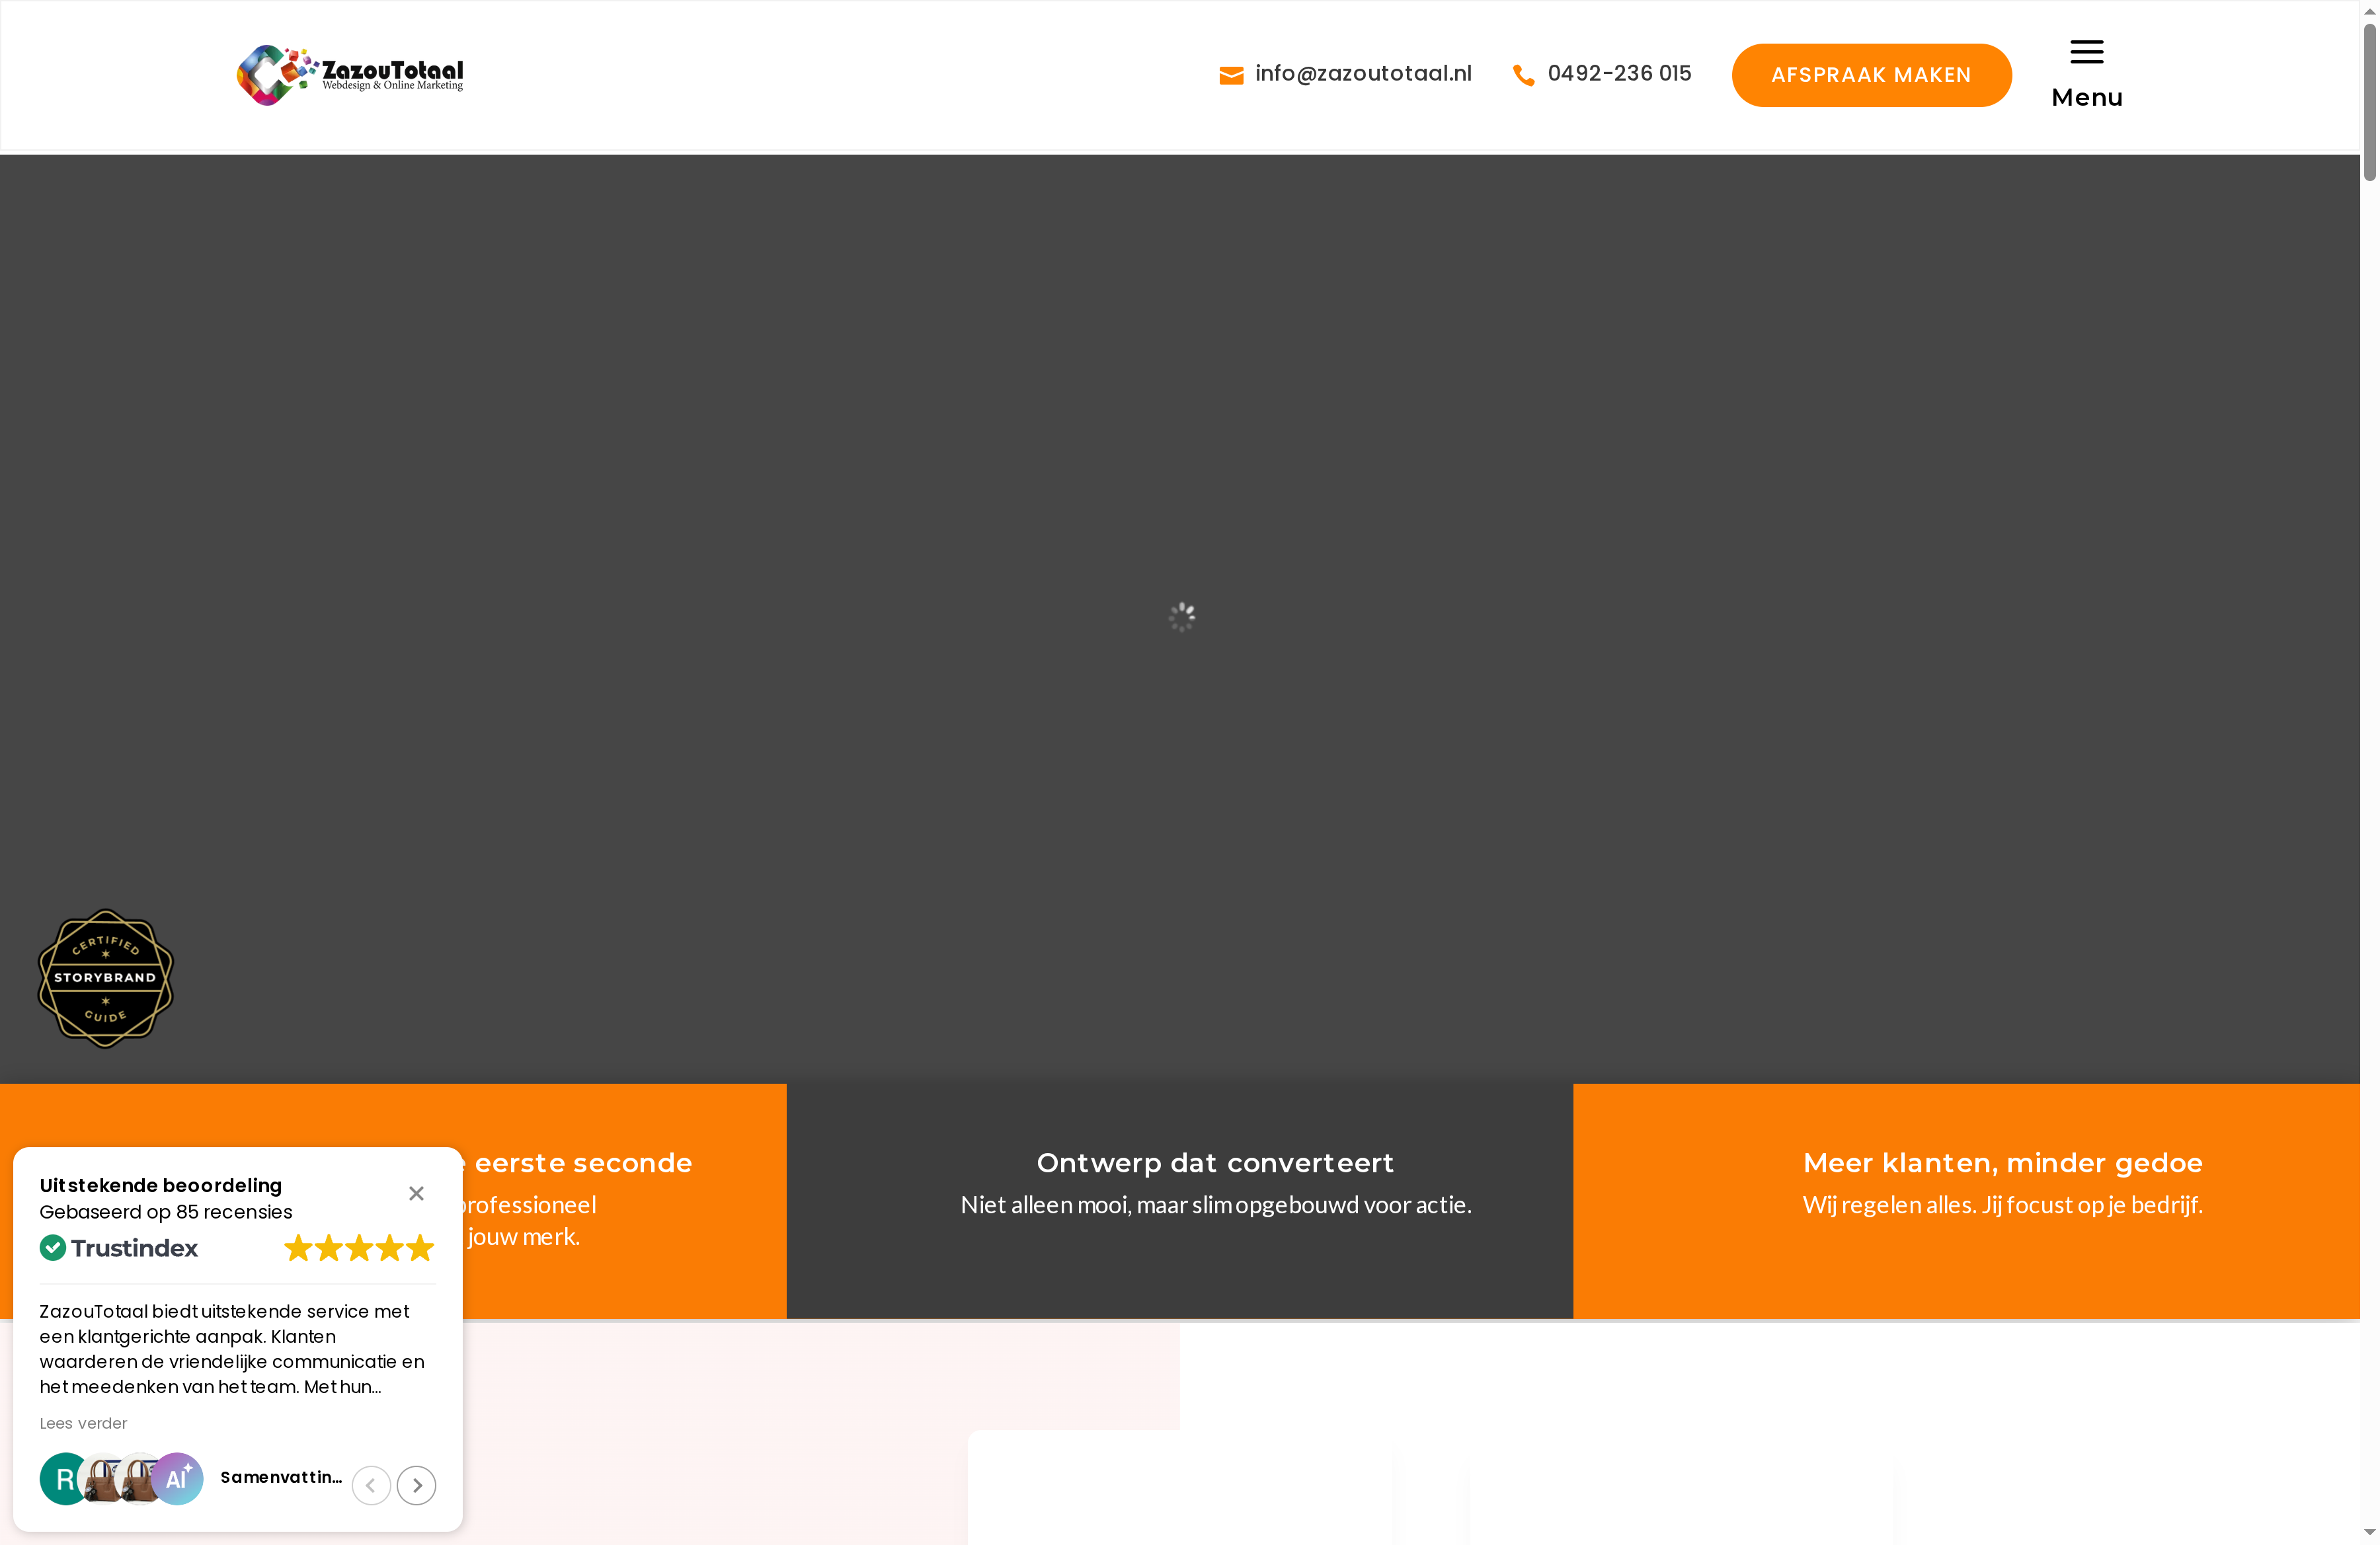This screenshot has height=1545, width=2380.
Task: Click the Certified StoryBrand Guide badge
Action: point(105,979)
